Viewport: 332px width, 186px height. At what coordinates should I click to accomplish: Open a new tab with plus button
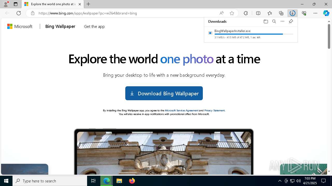coord(88,4)
